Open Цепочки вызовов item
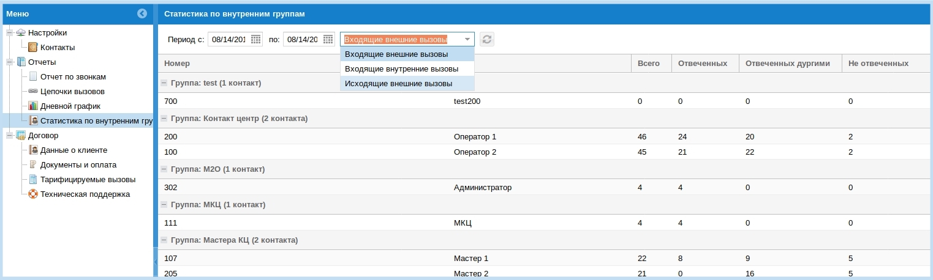This screenshot has width=933, height=280. 72,91
